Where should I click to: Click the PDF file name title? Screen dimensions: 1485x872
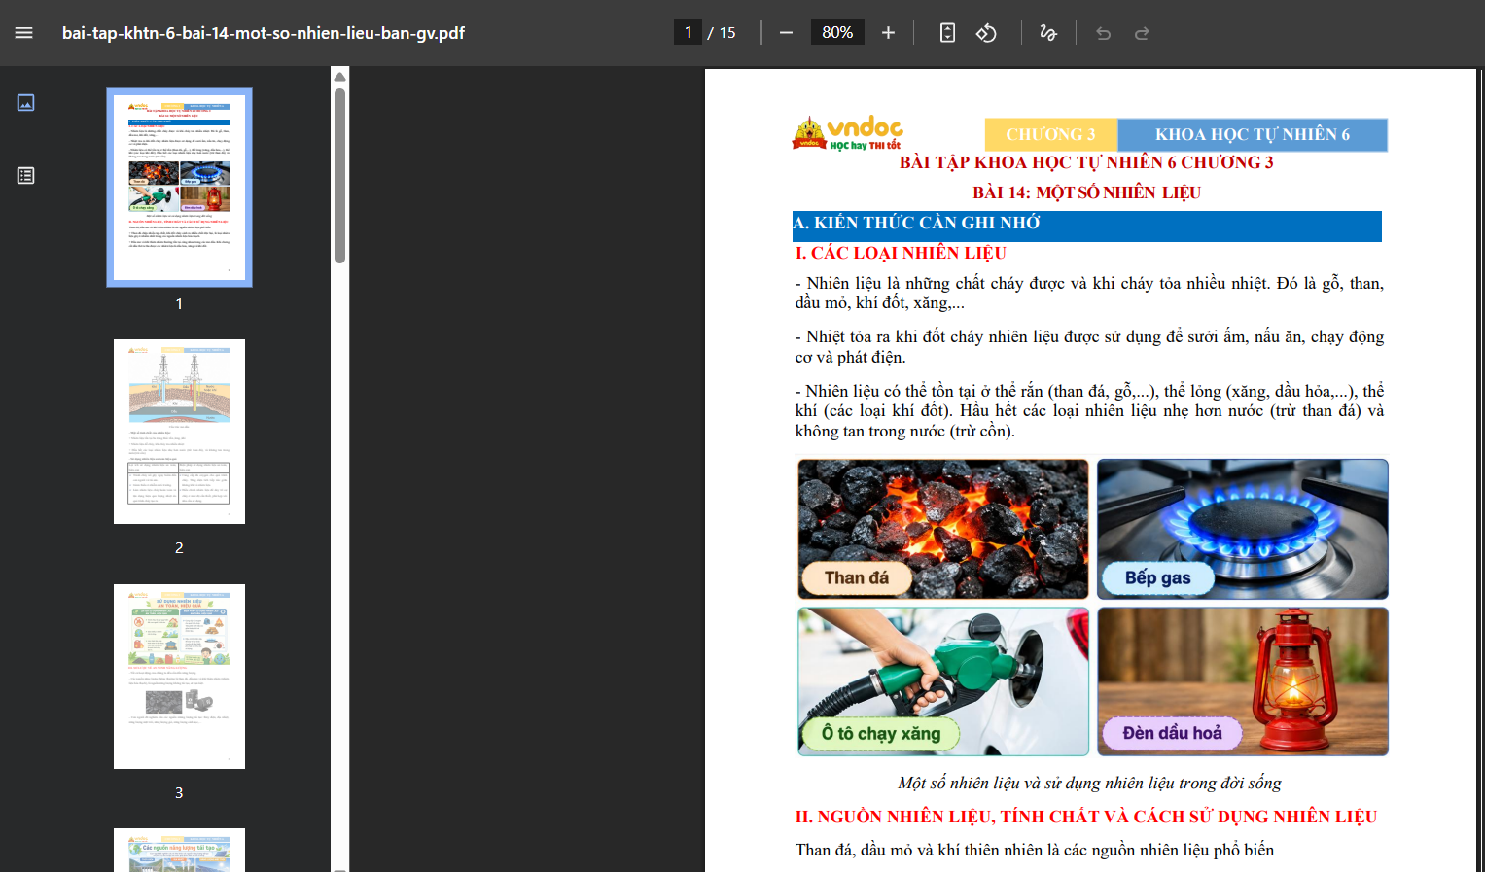pyautogui.click(x=264, y=33)
